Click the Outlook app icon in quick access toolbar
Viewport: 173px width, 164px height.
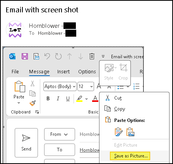point(12,56)
